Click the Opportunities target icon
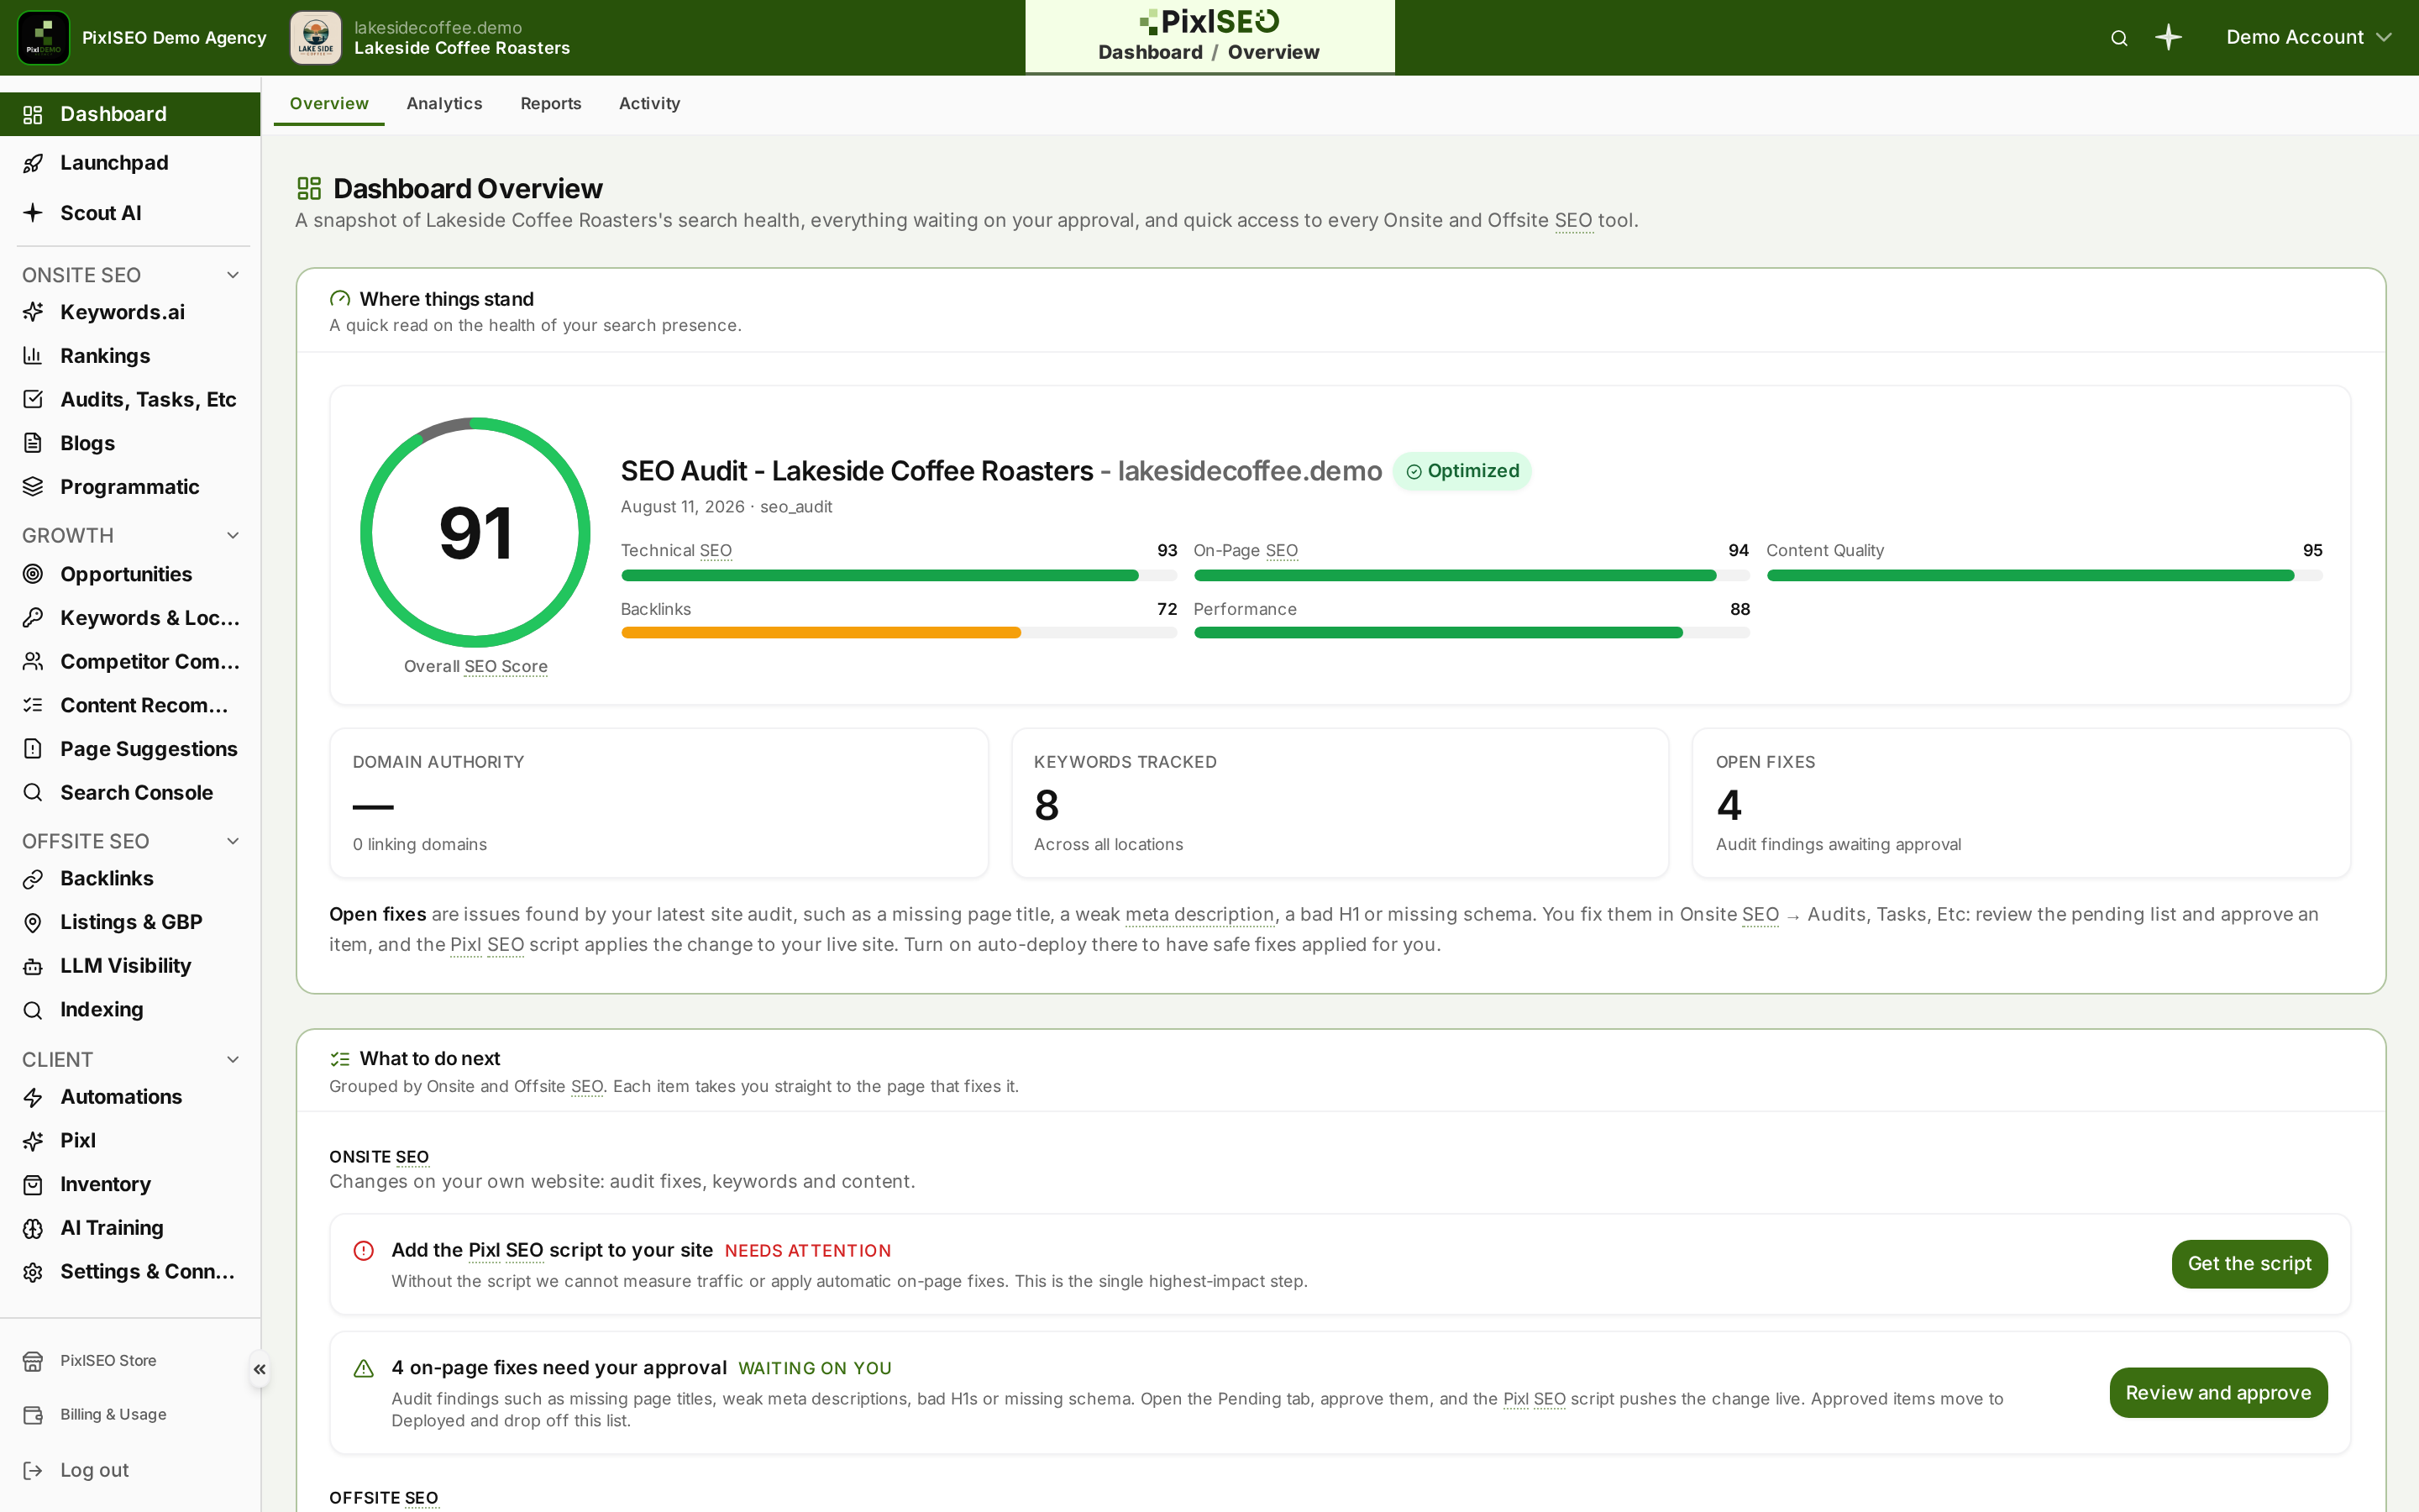 coord(33,574)
